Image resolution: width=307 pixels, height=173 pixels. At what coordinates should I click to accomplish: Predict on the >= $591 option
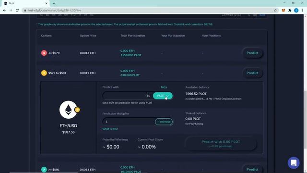click(x=252, y=170)
